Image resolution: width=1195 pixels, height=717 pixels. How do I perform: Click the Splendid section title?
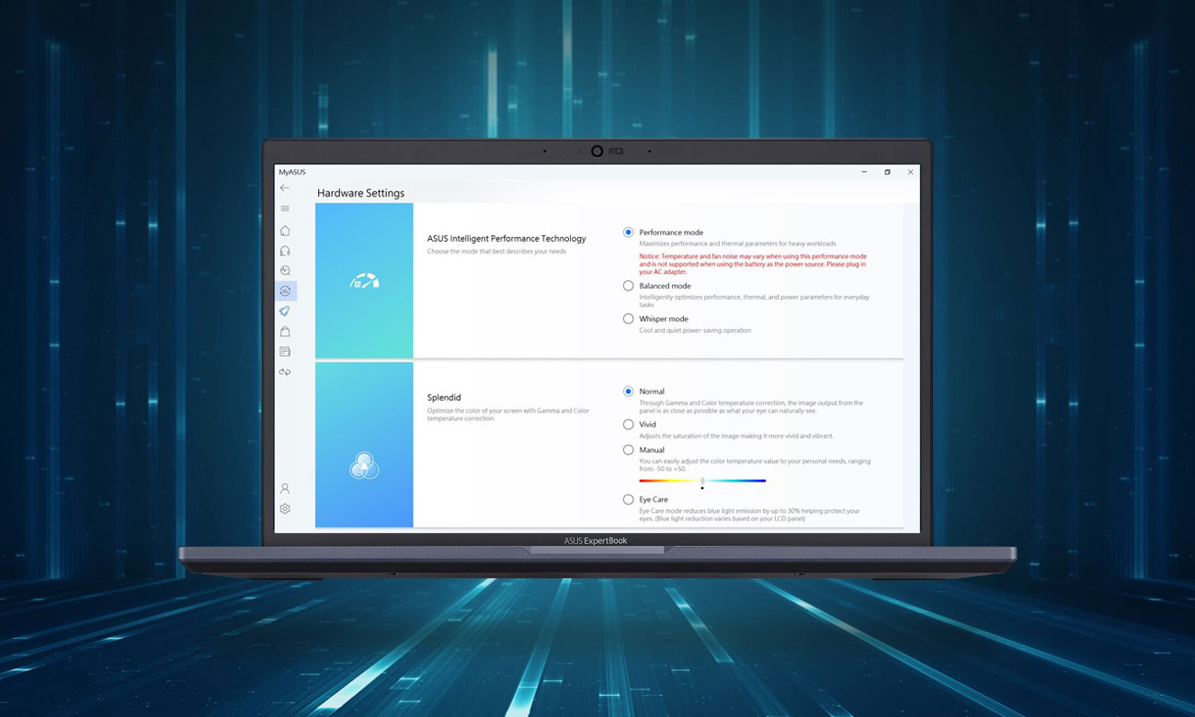[x=444, y=398]
